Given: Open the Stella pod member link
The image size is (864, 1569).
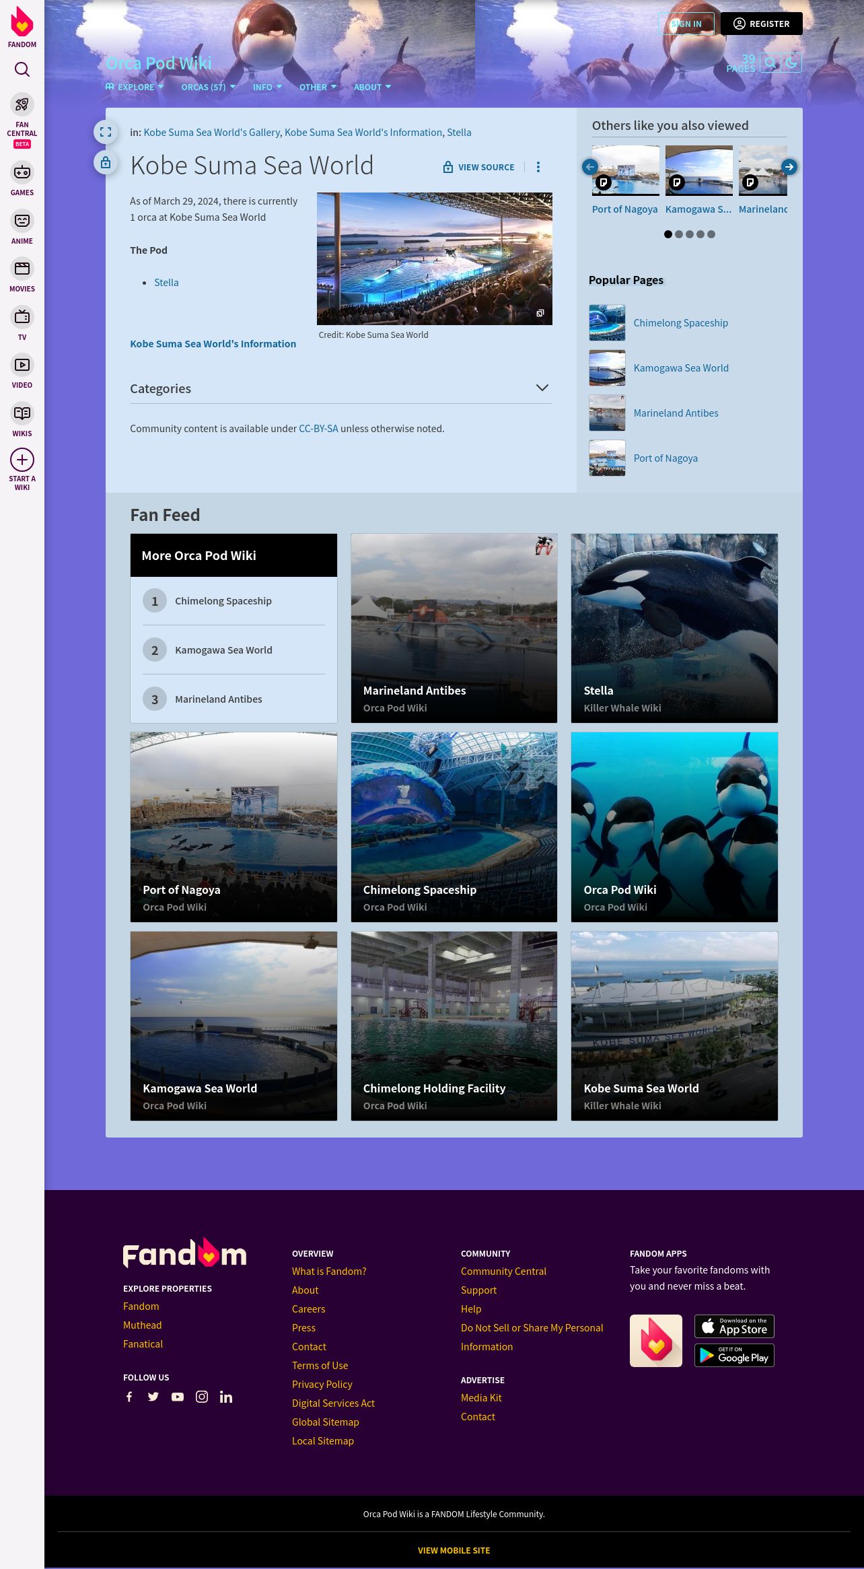Looking at the screenshot, I should [166, 283].
